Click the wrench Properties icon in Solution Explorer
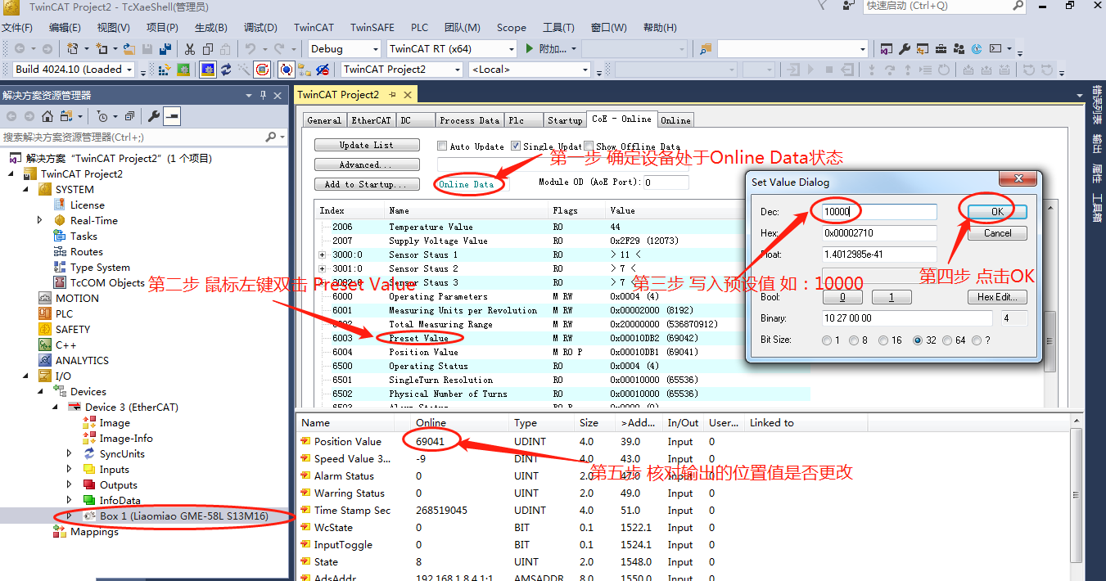The width and height of the screenshot is (1106, 581). [x=153, y=116]
